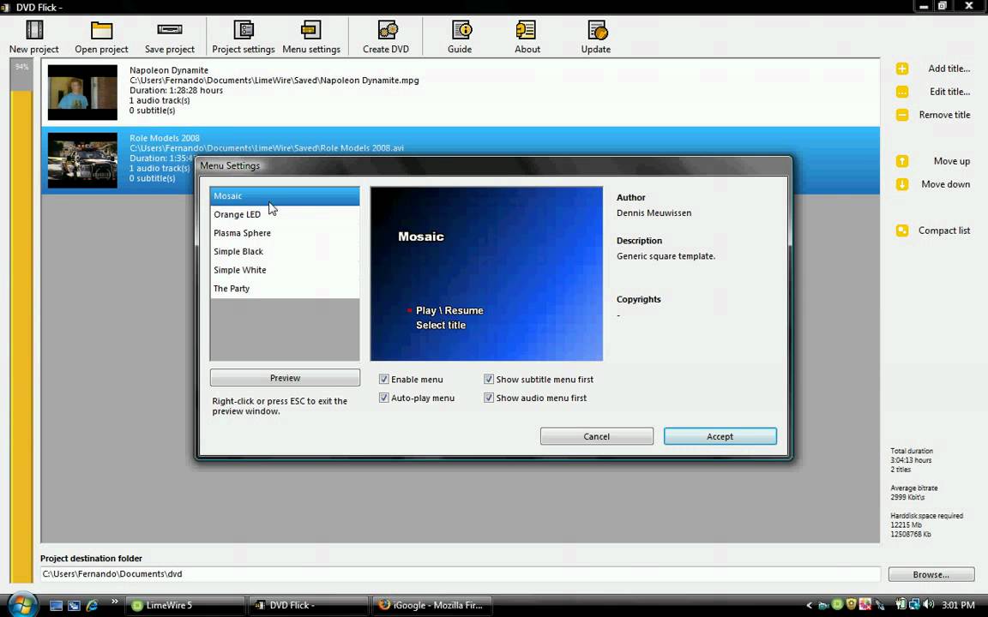Select the Plasma Sphere template
Image resolution: width=988 pixels, height=617 pixels.
242,232
